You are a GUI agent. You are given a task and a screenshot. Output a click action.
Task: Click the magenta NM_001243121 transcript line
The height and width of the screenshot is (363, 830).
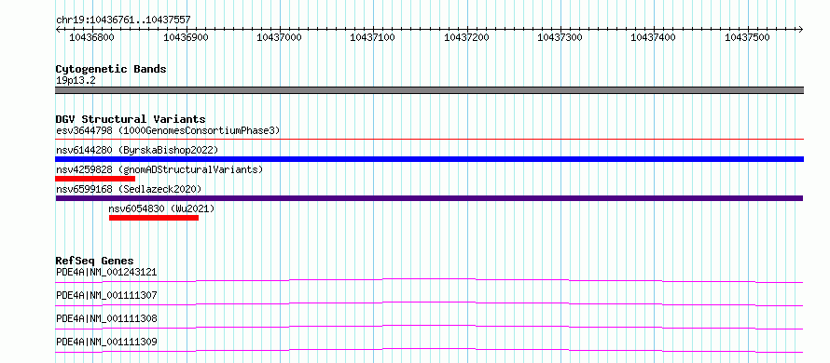point(429,280)
